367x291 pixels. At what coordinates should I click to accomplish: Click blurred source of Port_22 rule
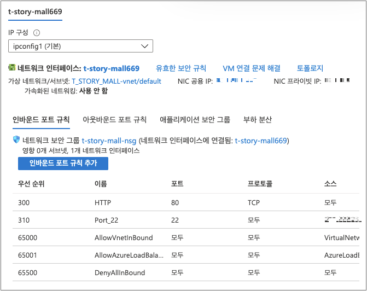click(342, 219)
